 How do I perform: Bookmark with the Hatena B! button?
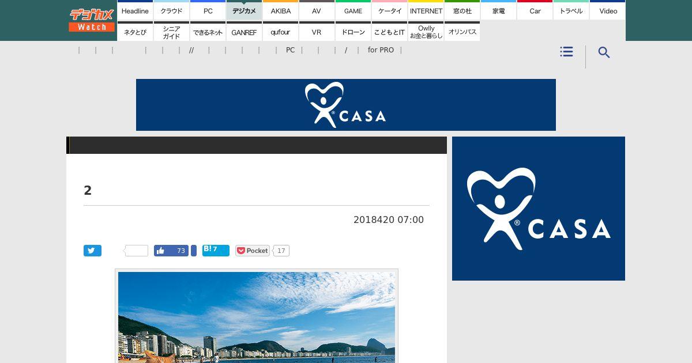click(216, 250)
